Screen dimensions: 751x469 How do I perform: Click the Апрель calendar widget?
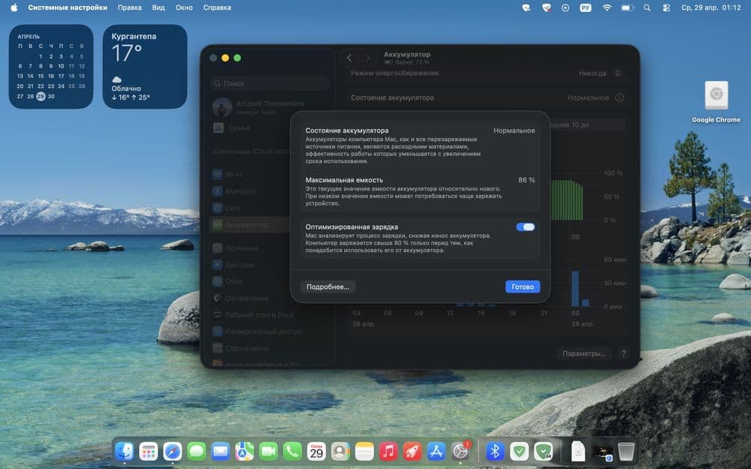(51, 67)
